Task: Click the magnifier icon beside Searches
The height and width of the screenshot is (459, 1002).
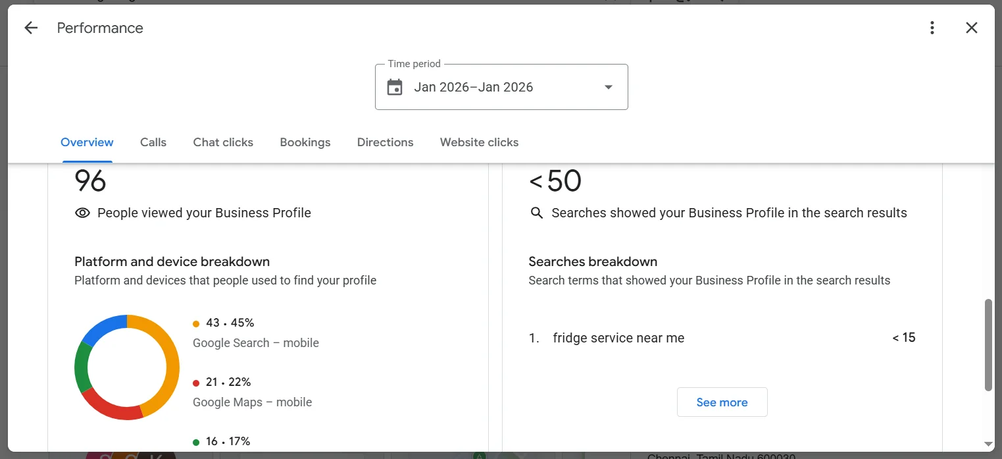Action: coord(537,213)
